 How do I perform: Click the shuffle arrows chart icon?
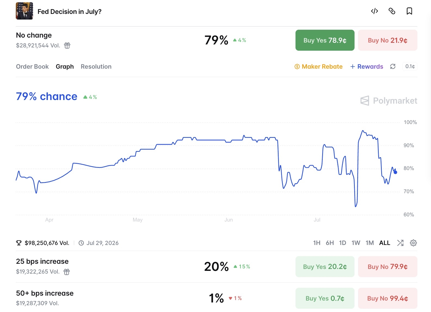click(400, 243)
